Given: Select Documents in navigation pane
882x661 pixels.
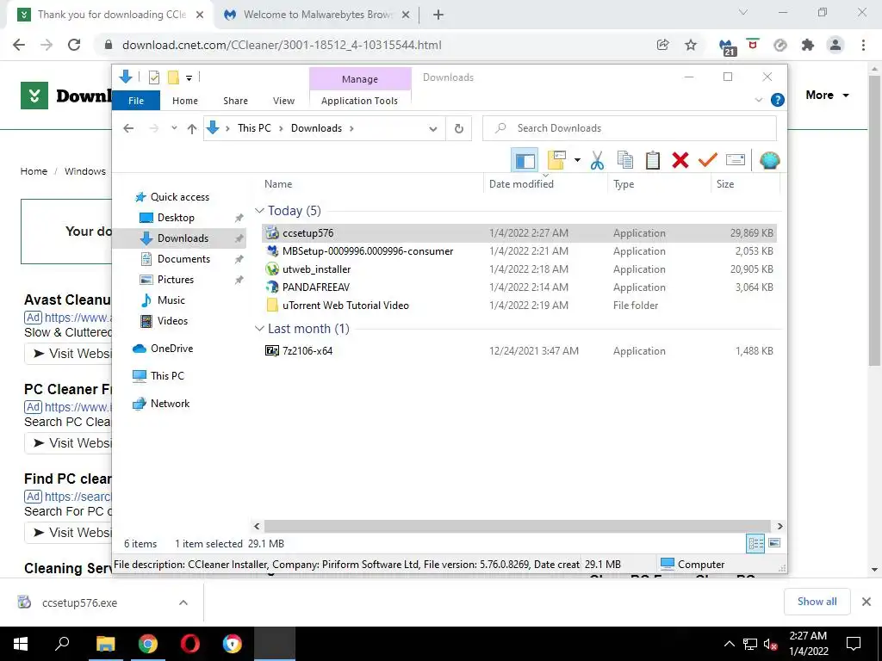Looking at the screenshot, I should (183, 259).
